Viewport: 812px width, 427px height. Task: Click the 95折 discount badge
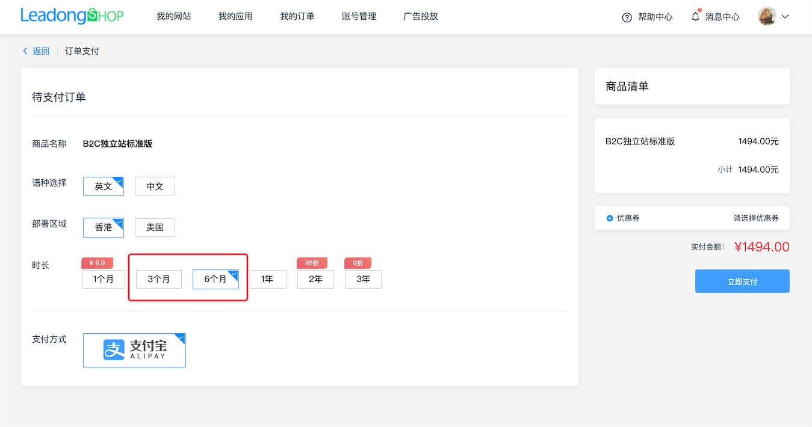tap(312, 263)
